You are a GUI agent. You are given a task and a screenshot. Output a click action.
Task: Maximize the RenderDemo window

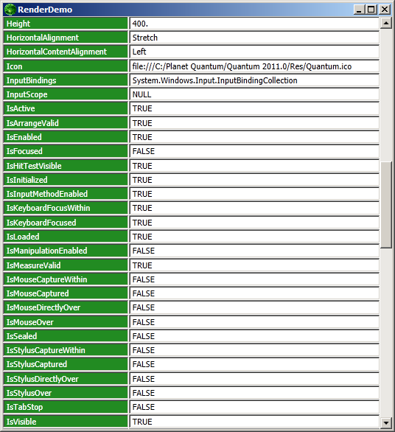(x=371, y=10)
